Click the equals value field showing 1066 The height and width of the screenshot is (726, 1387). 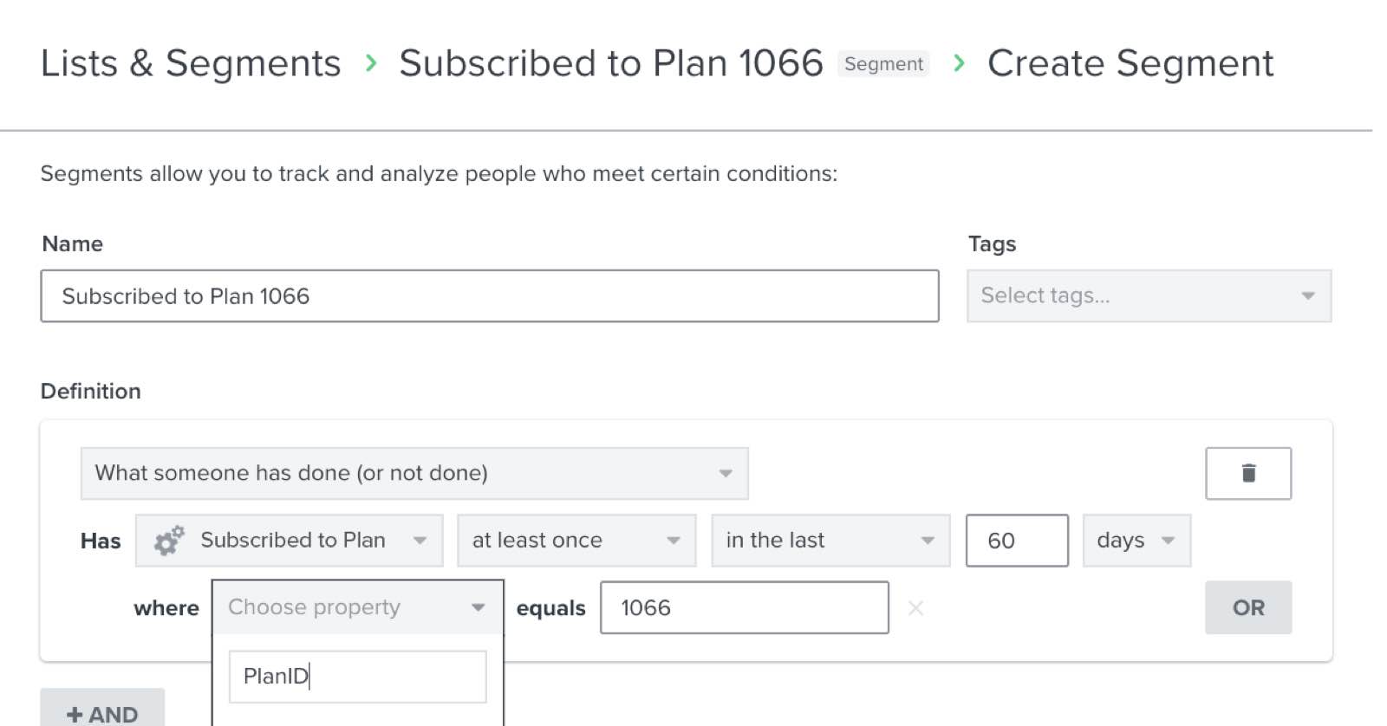pyautogui.click(x=744, y=608)
